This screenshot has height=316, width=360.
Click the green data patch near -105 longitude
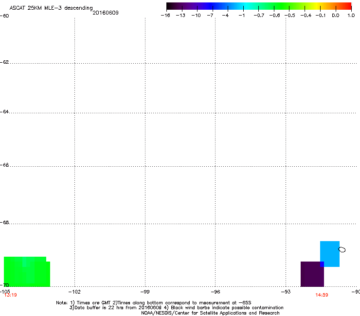tap(27, 272)
